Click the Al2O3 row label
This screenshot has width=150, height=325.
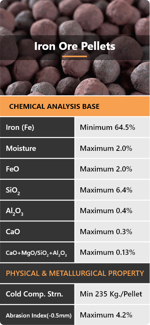coord(15,211)
